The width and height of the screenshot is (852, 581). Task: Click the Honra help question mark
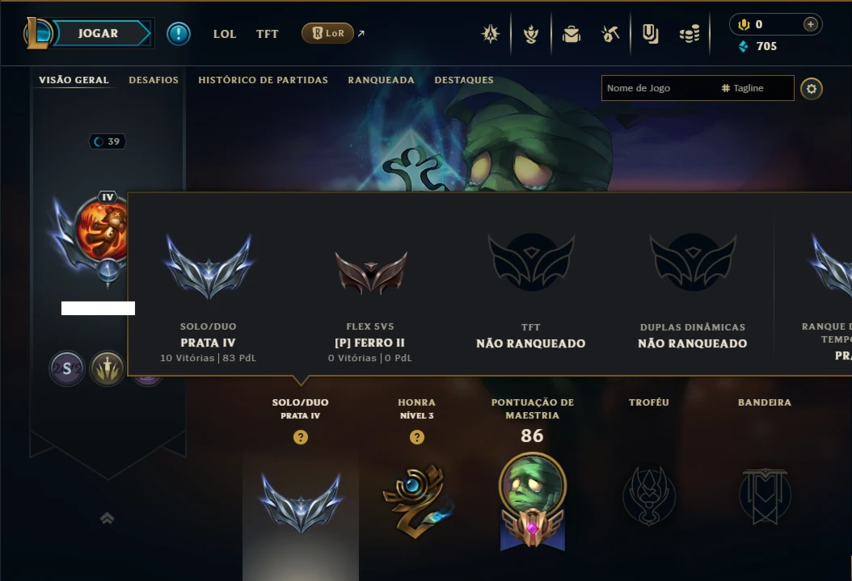tap(417, 437)
